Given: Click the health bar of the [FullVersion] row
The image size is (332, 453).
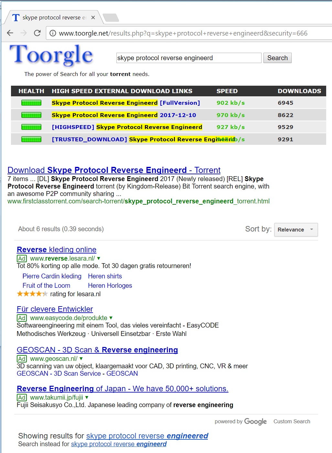Looking at the screenshot, I should pyautogui.click(x=31, y=103).
